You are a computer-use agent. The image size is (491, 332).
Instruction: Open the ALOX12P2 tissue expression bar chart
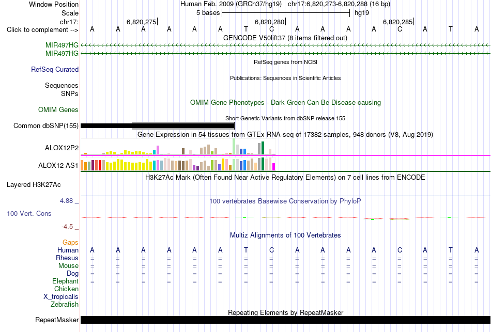(178, 147)
